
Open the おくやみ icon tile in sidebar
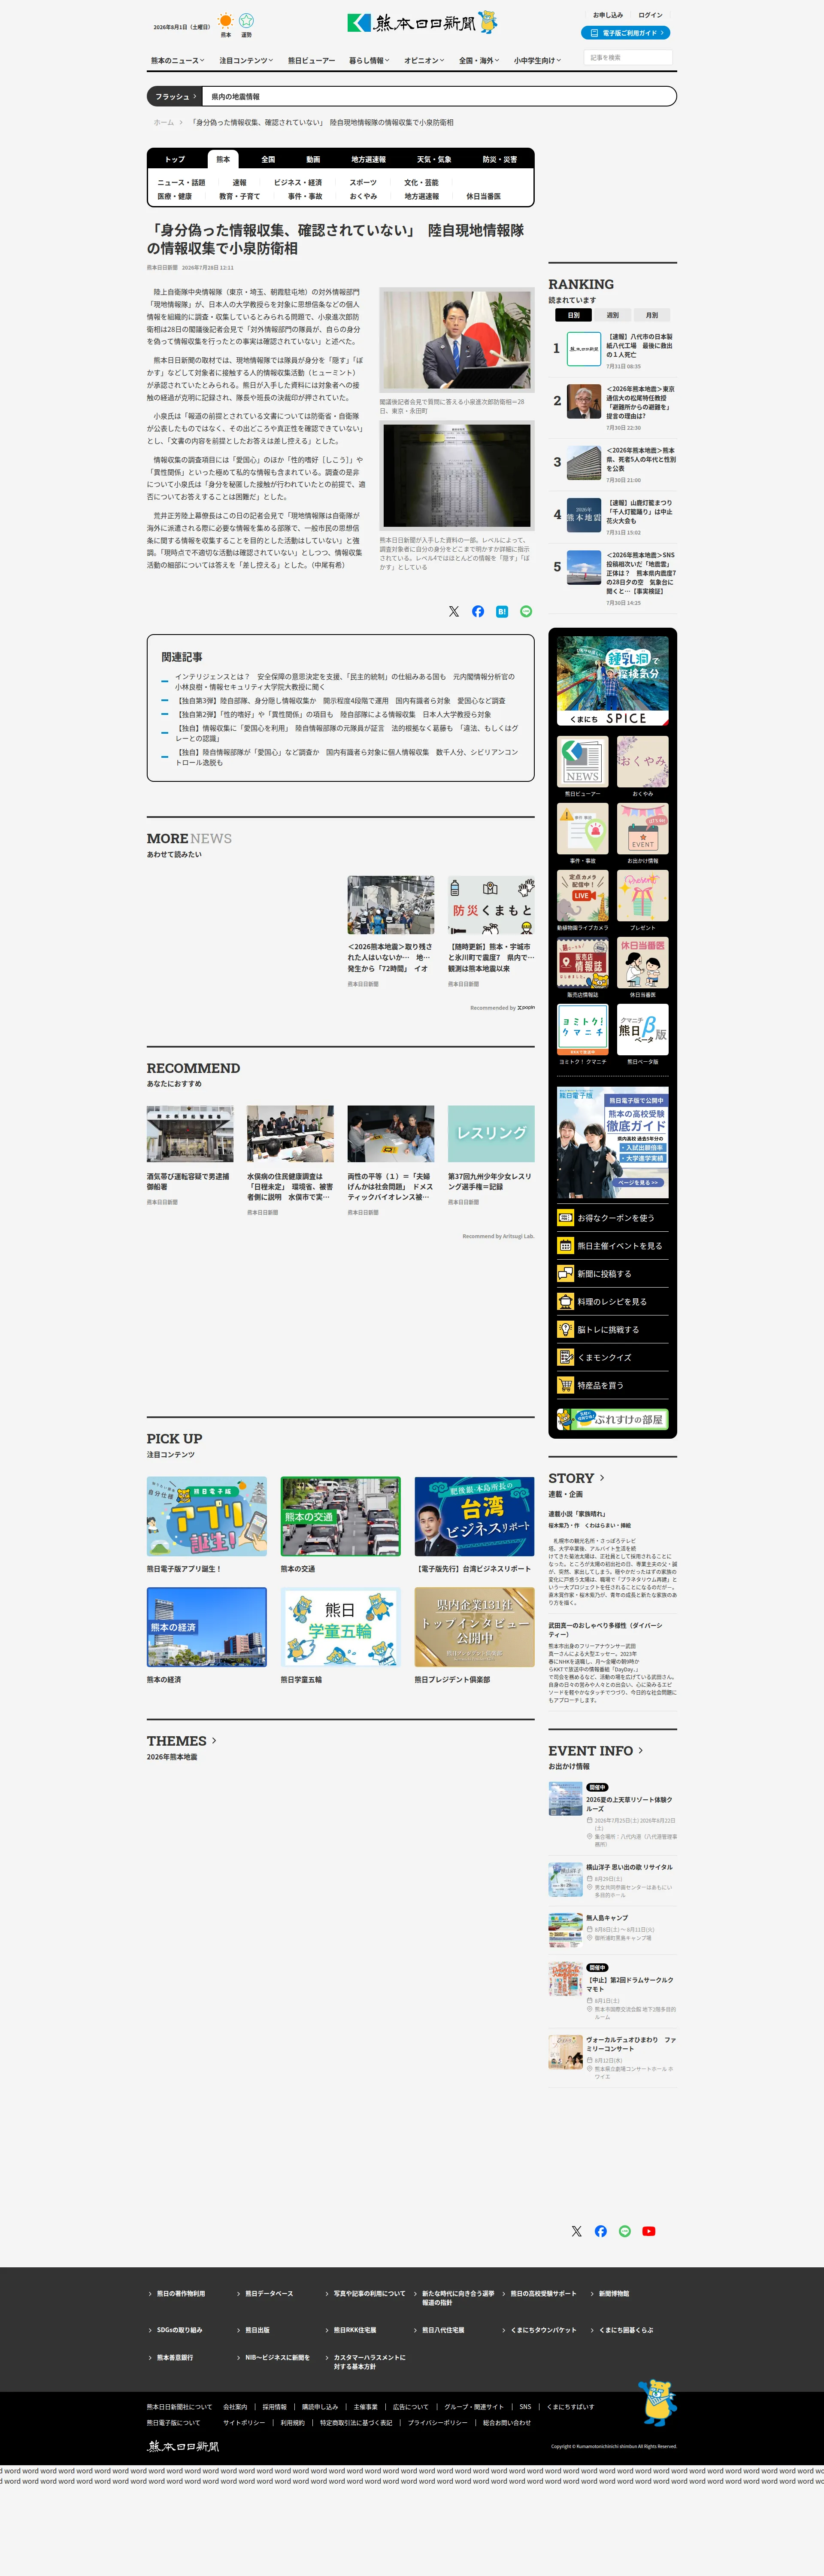(x=643, y=762)
